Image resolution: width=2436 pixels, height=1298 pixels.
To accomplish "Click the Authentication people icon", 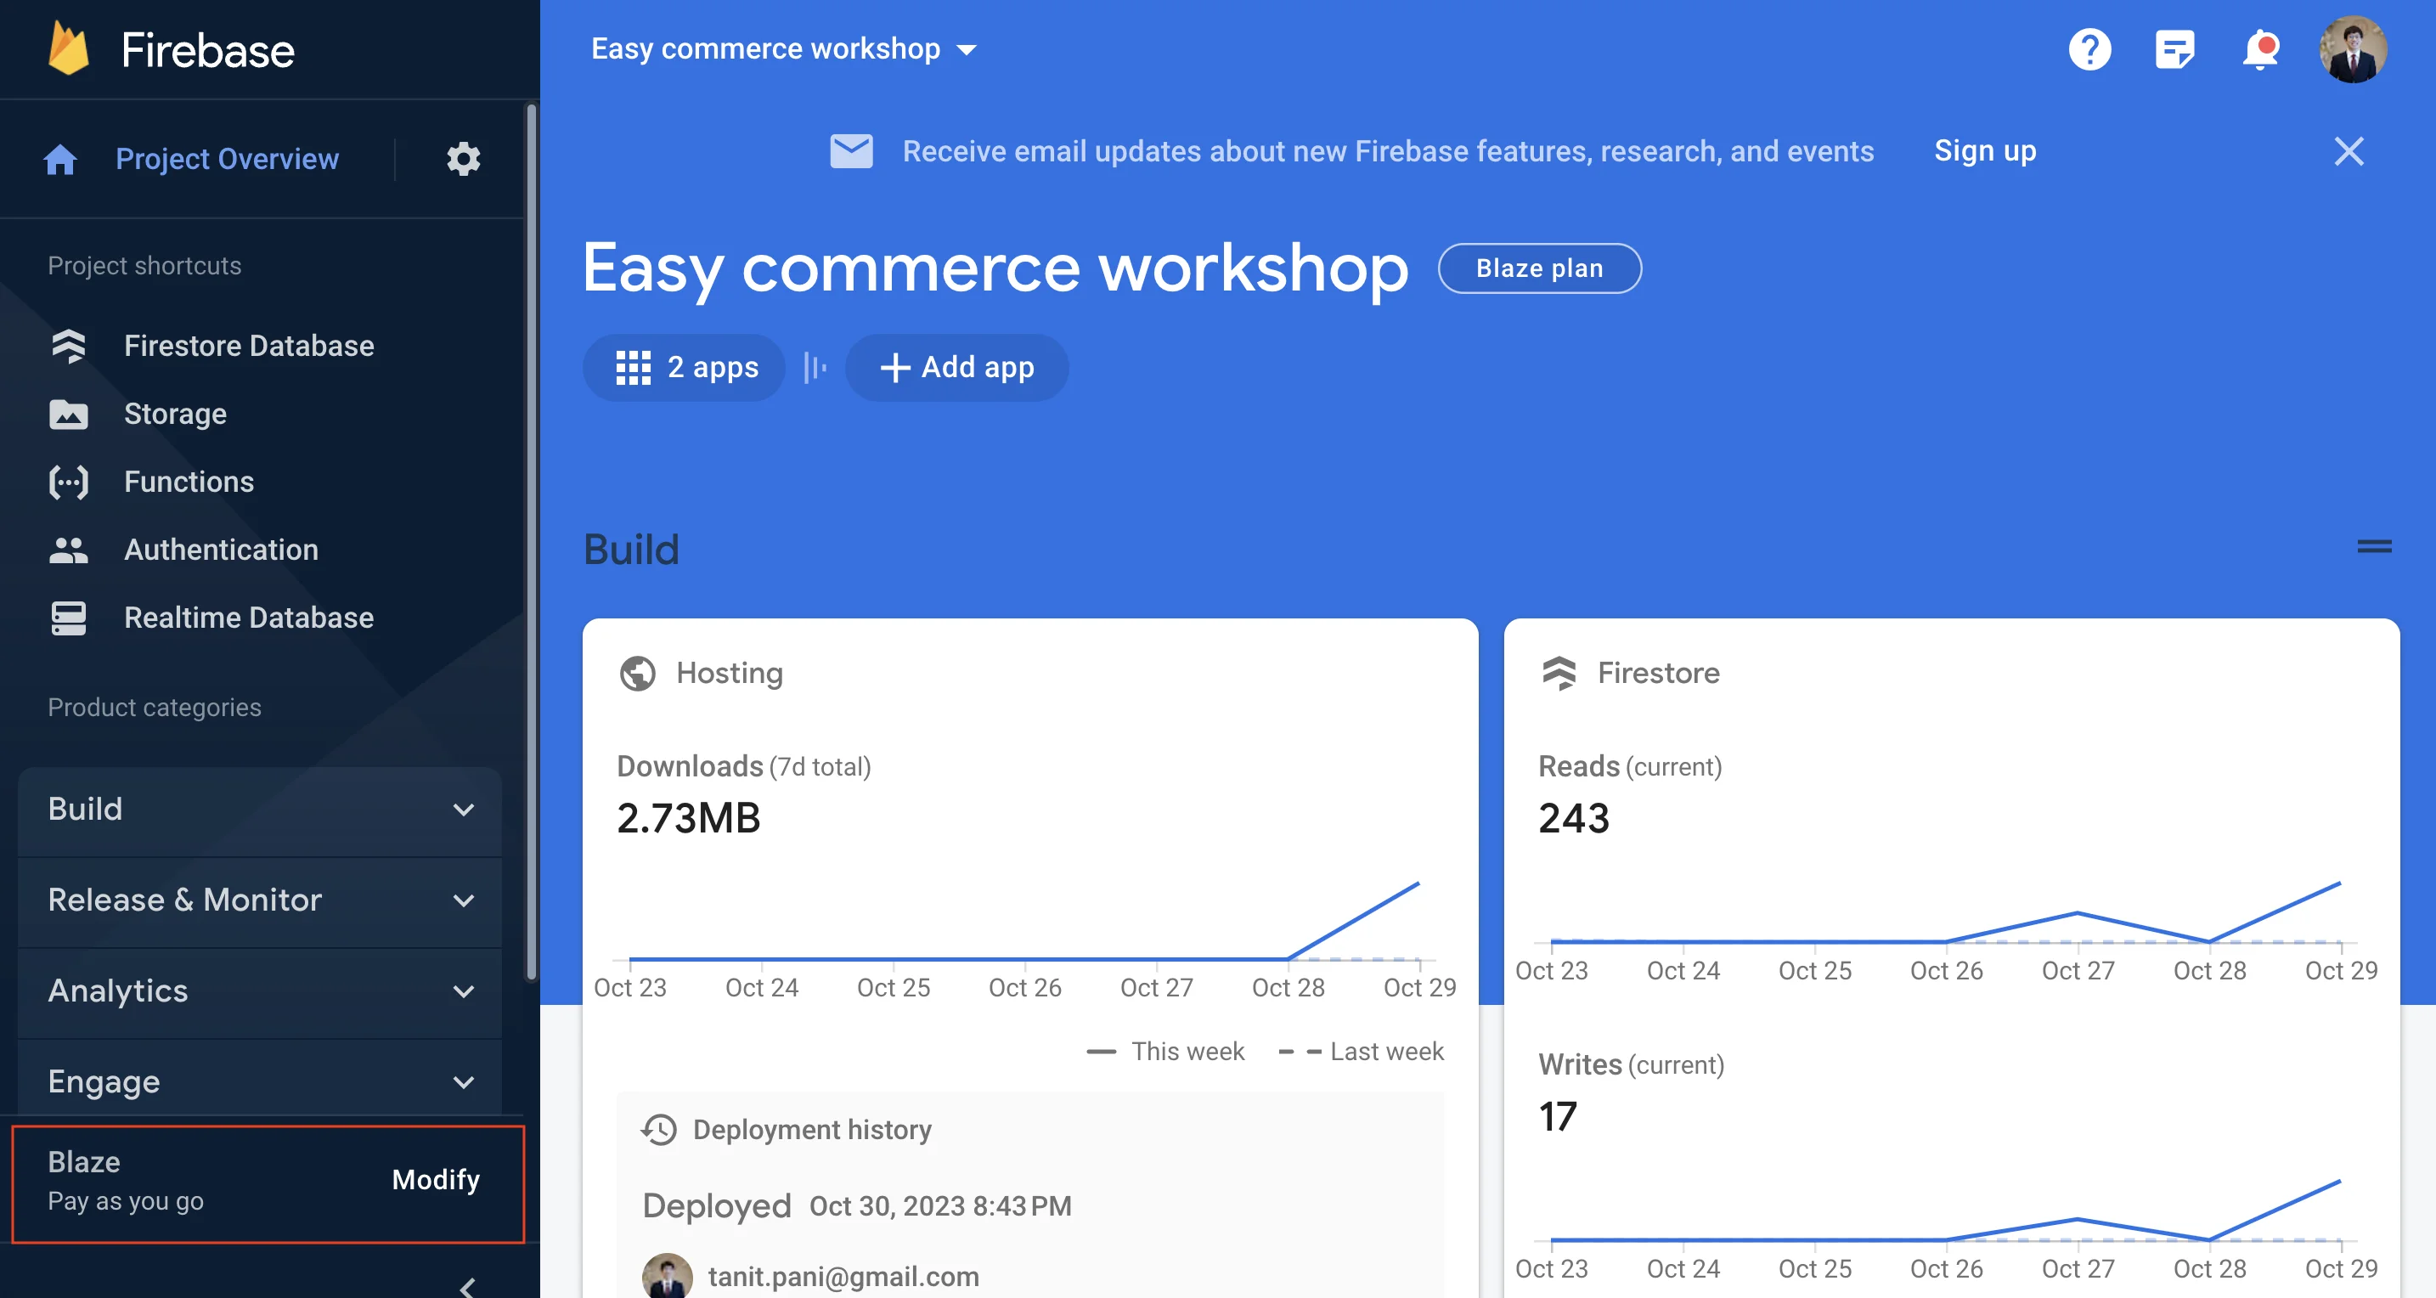I will tap(68, 550).
